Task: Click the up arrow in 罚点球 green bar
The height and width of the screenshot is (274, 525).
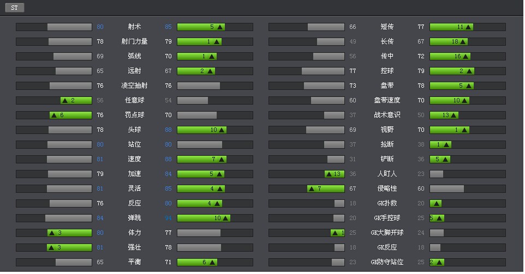Action: pos(54,115)
